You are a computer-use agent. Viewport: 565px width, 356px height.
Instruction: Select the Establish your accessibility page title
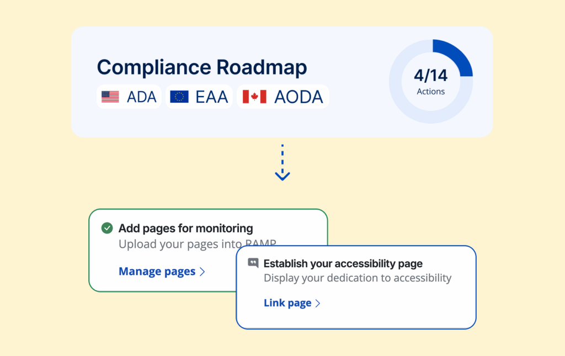343,263
